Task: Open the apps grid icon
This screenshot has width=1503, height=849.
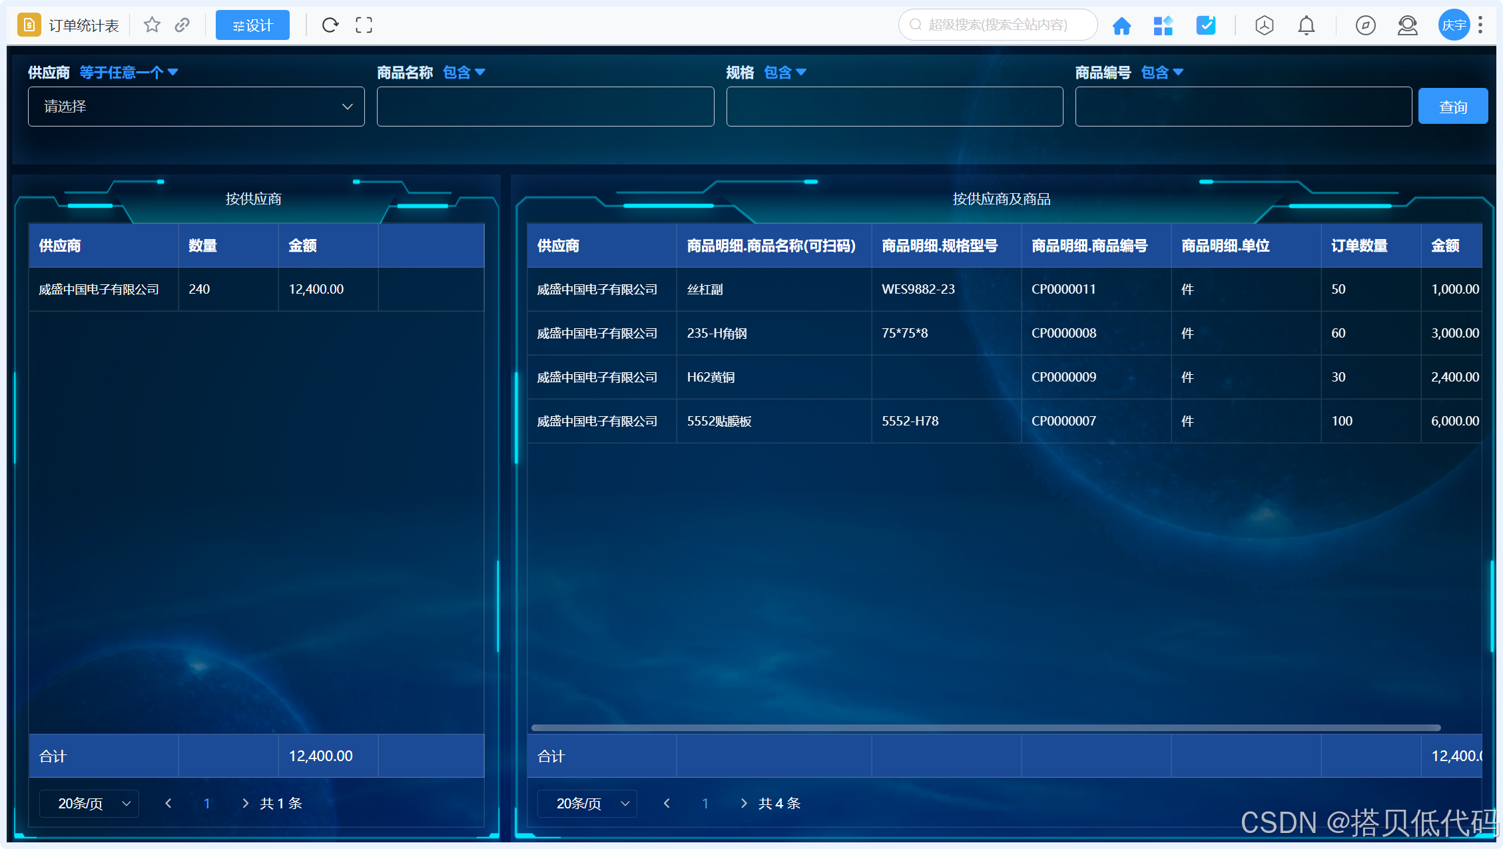Action: (x=1163, y=26)
